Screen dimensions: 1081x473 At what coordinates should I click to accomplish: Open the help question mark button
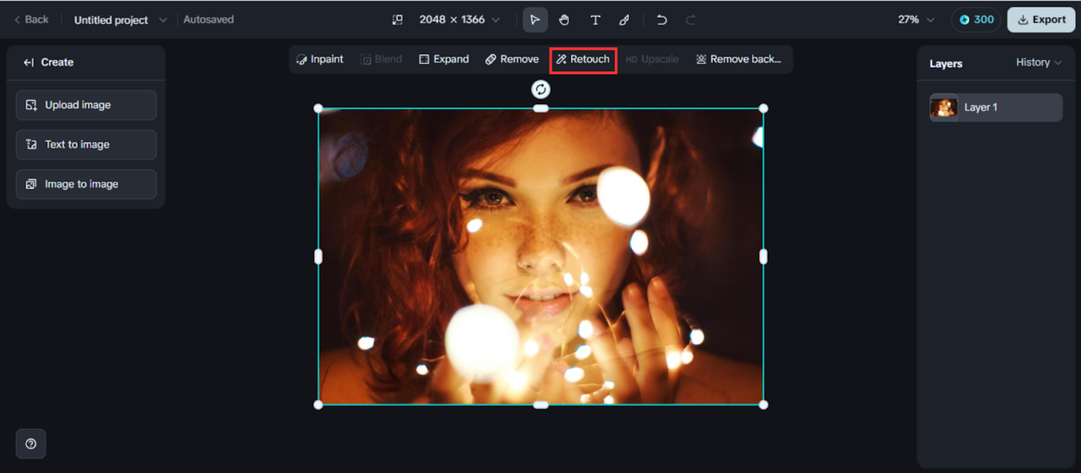point(31,443)
